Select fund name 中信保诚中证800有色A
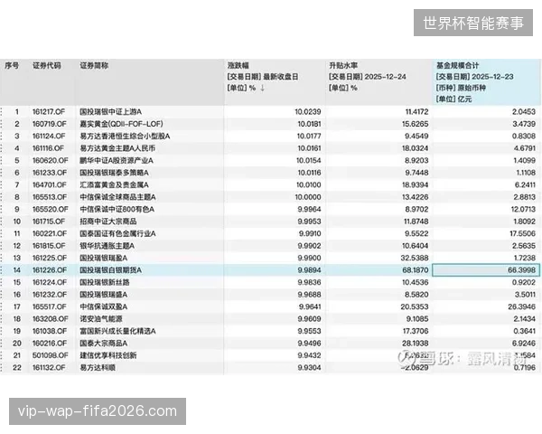This screenshot has width=542, height=434. pos(117,210)
